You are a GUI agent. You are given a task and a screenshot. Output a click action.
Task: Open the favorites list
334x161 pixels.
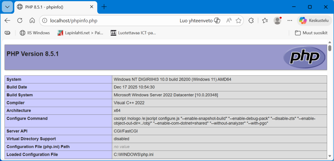pyautogui.click(x=265, y=20)
